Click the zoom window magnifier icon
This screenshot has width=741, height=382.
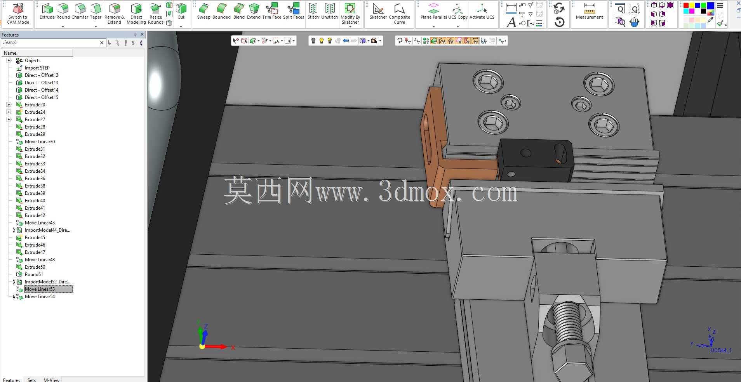pyautogui.click(x=635, y=9)
